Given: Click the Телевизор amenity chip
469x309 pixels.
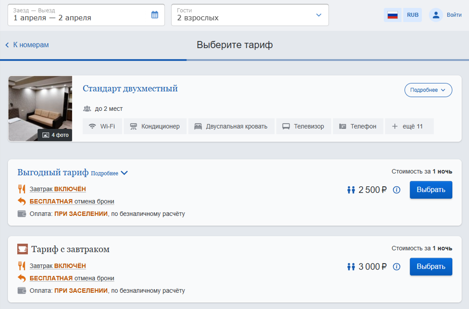Looking at the screenshot, I should pyautogui.click(x=303, y=127).
